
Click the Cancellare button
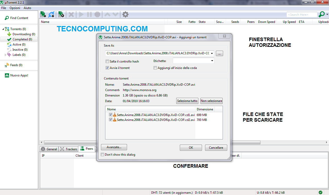216,148
